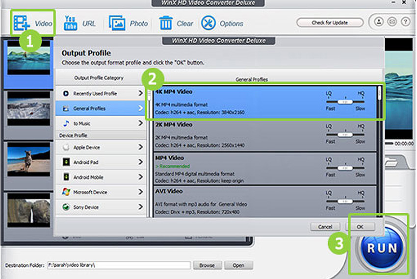Click the Photo slideshow icon

point(117,23)
